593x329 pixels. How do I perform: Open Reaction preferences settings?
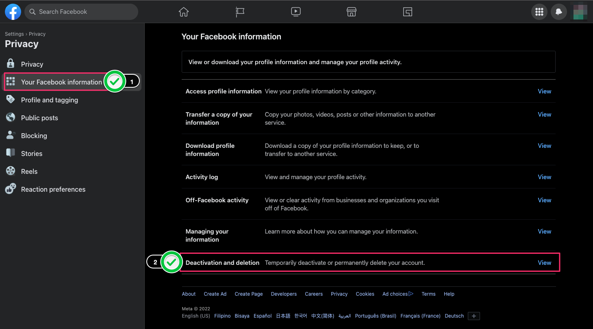72,189
